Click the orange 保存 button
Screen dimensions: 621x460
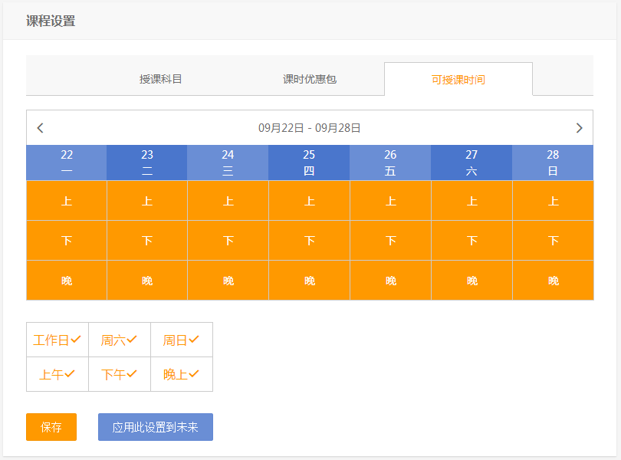pyautogui.click(x=51, y=427)
